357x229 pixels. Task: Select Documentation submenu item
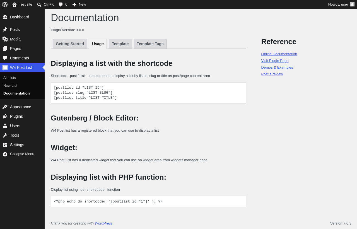(x=16, y=93)
